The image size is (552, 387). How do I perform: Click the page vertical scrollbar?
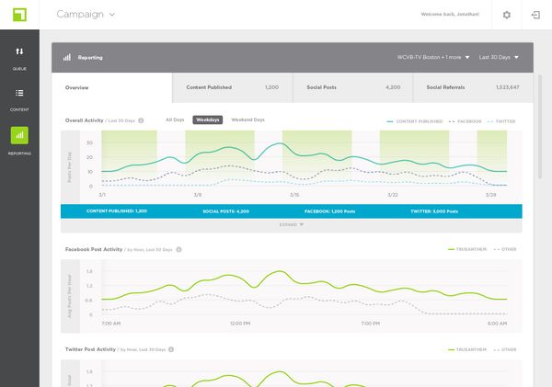click(x=540, y=127)
